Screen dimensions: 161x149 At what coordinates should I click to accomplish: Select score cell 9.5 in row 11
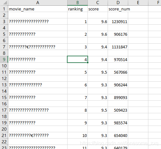tap(98, 72)
